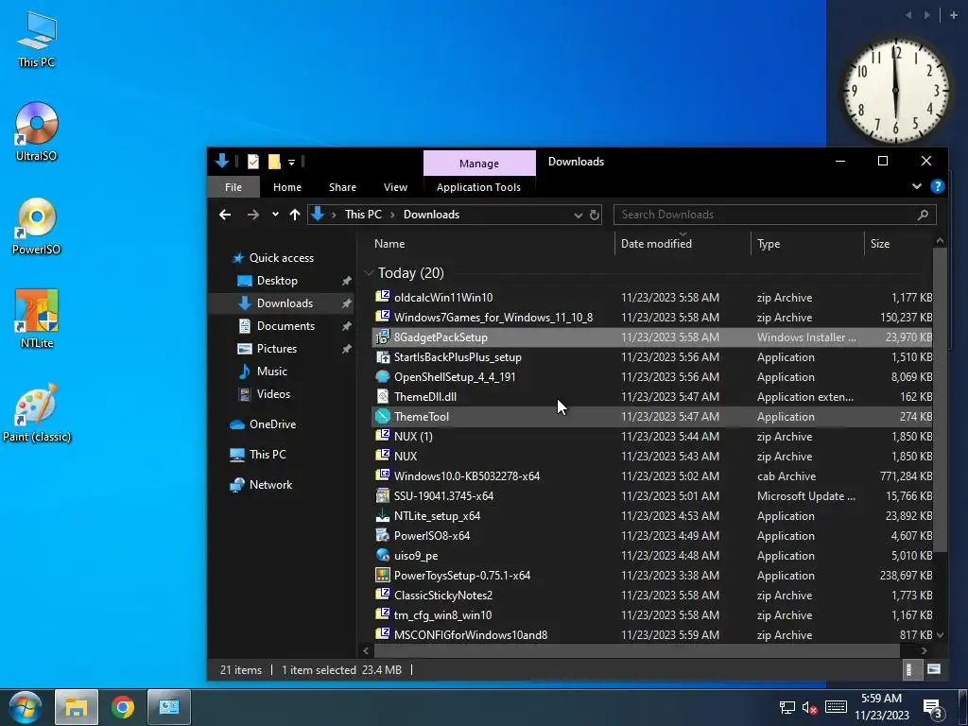Select the 8GadgetPackSetup installer icon
The image size is (968, 726).
point(383,337)
